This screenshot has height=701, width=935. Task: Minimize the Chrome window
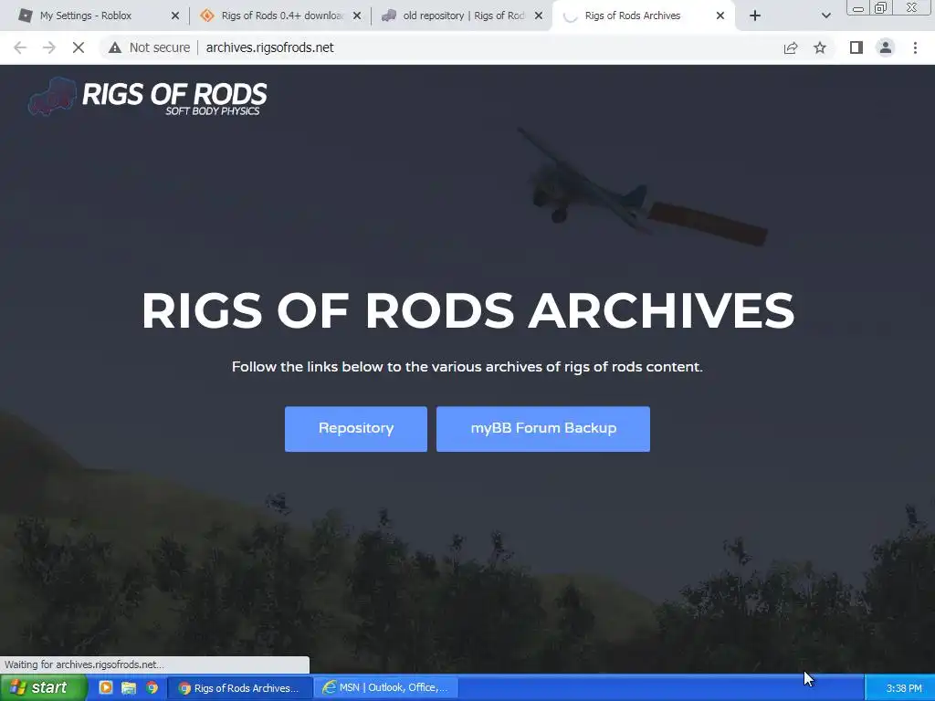pyautogui.click(x=858, y=7)
